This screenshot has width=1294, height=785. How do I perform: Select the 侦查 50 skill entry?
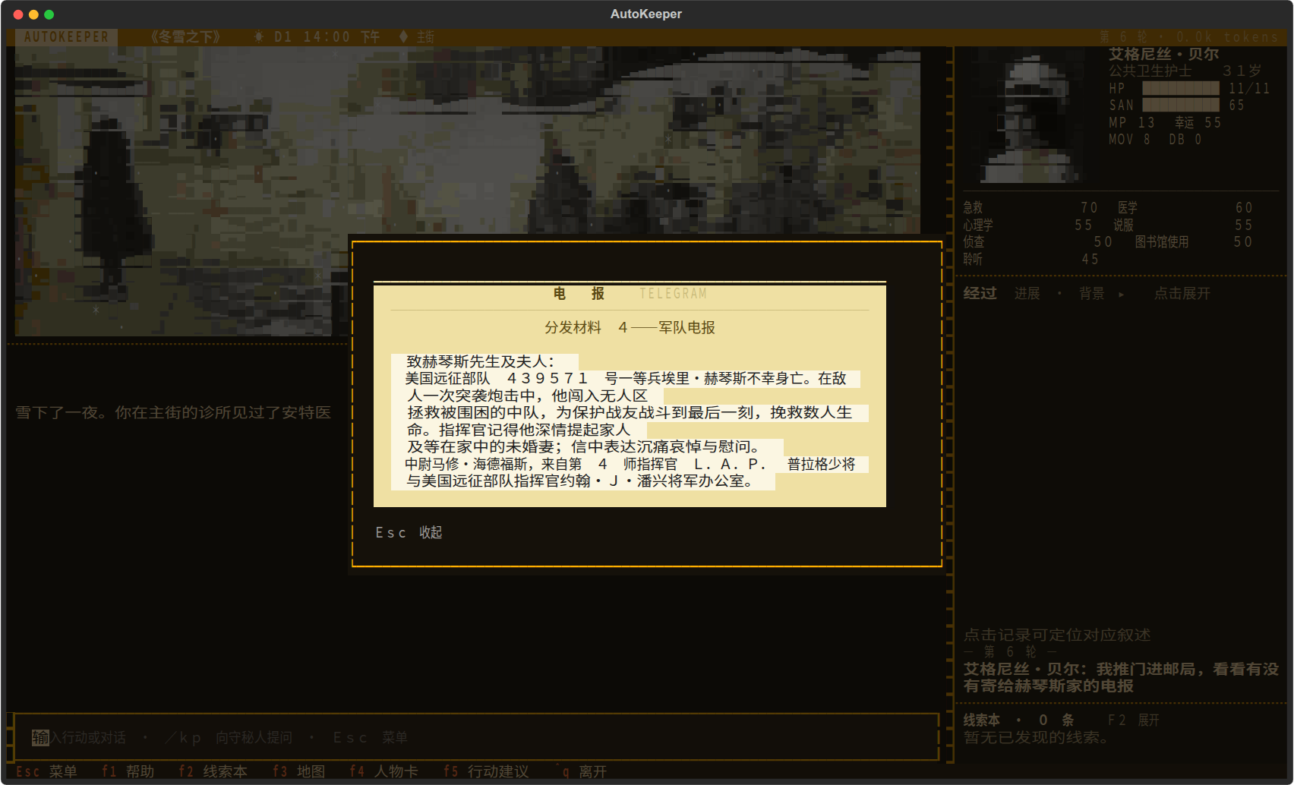(1038, 241)
